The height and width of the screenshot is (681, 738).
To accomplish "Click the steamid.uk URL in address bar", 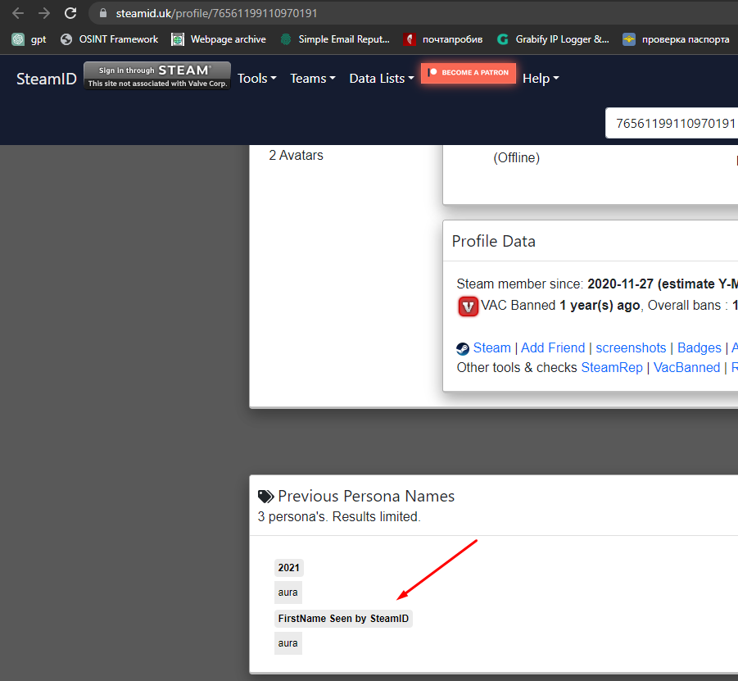I will pyautogui.click(x=216, y=13).
